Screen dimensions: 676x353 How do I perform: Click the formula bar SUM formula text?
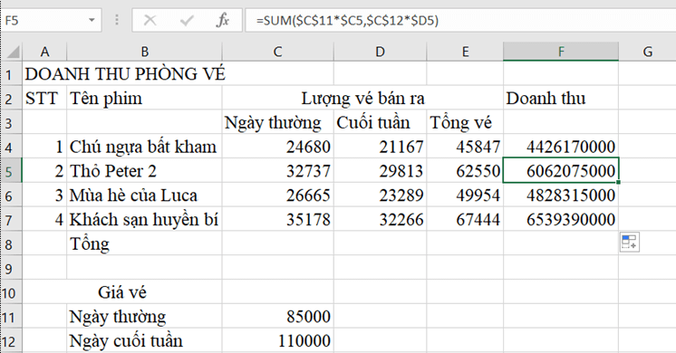point(347,20)
